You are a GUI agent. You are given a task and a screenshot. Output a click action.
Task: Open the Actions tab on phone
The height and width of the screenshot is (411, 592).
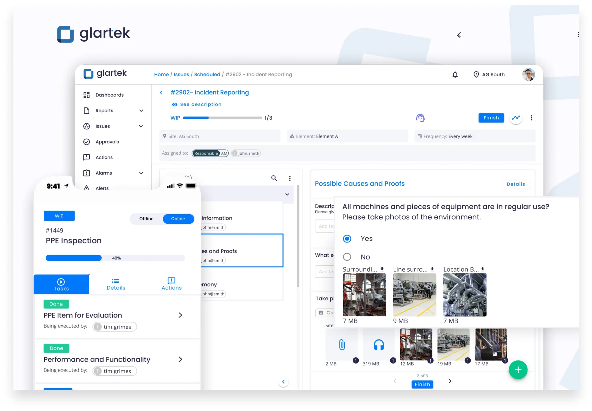point(171,284)
